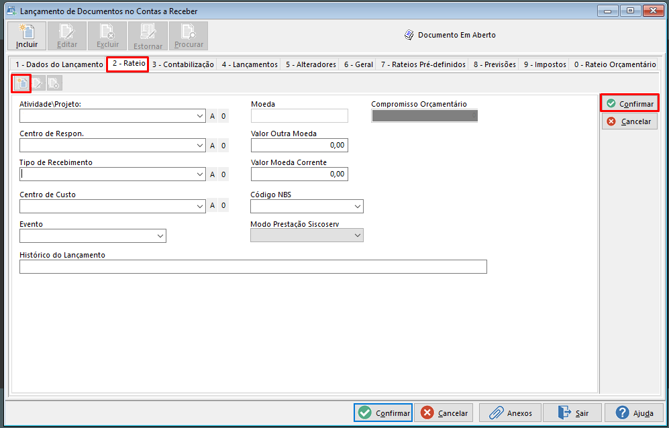Click the 0 button beside Centro de Respon.
Viewport: 669px width, 428px height.
click(223, 146)
